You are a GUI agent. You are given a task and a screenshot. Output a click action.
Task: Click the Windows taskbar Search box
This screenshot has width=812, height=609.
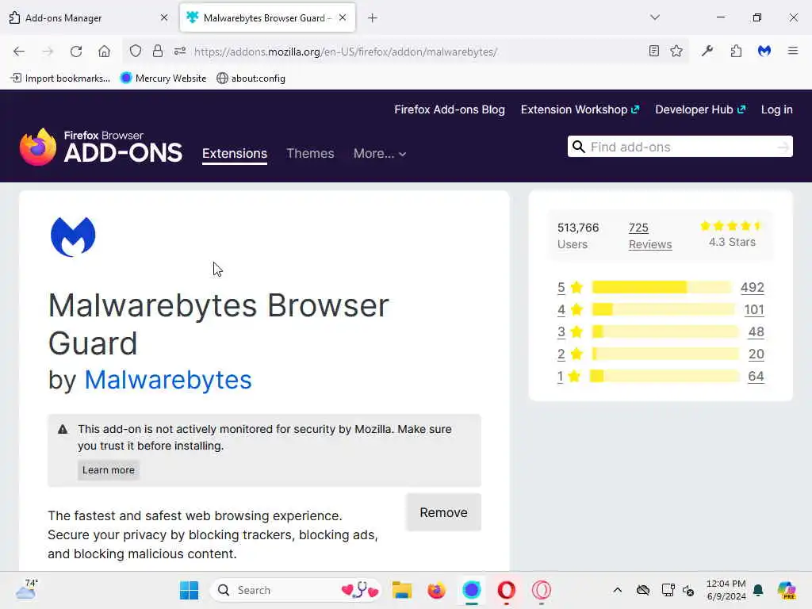tap(295, 590)
